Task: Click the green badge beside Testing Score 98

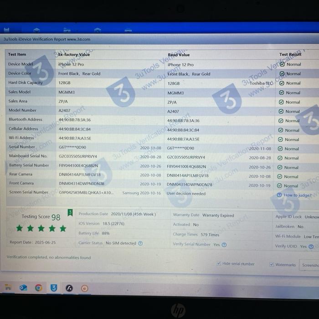Action: point(70,212)
